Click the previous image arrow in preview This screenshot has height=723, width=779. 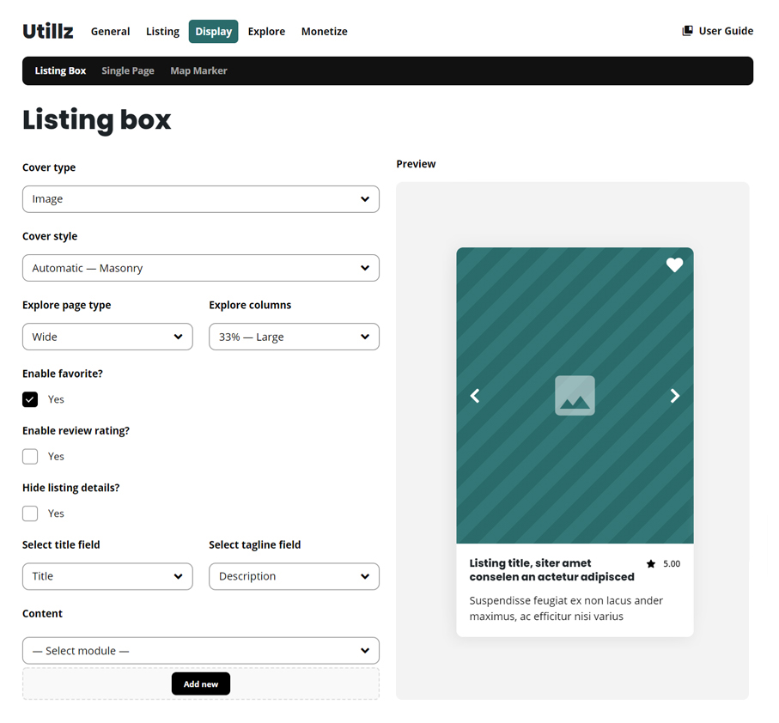tap(475, 396)
